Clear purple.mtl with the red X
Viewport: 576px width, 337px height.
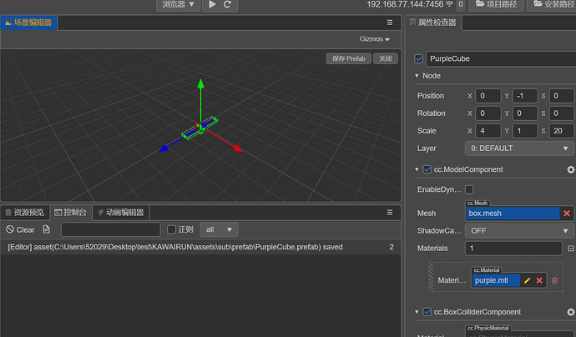(x=539, y=280)
